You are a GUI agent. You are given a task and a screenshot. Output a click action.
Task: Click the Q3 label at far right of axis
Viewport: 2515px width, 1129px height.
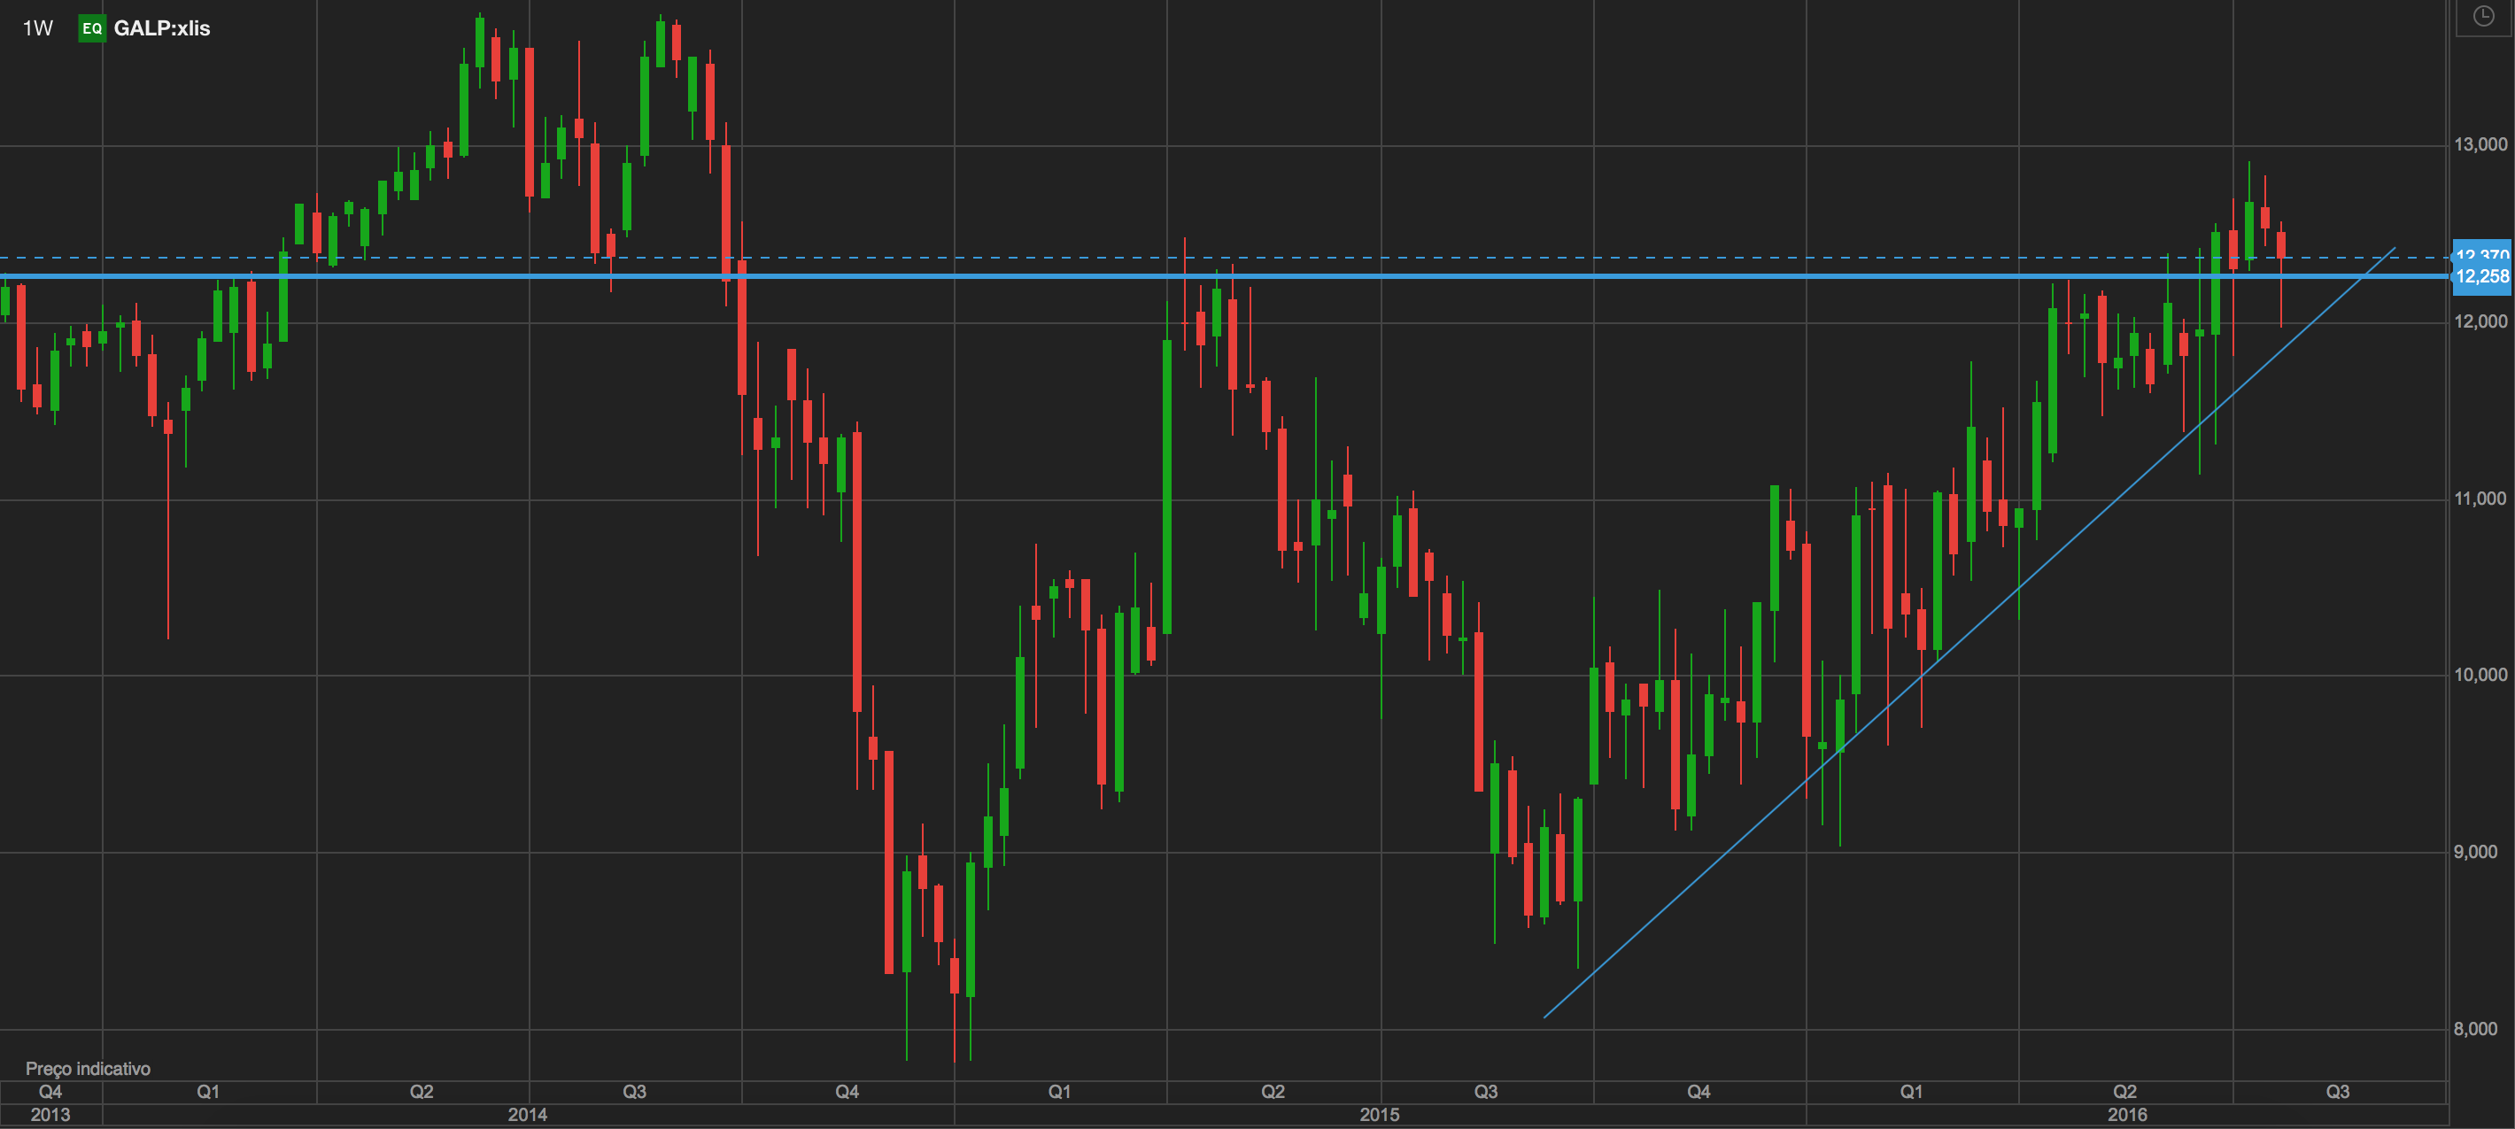[2337, 1092]
